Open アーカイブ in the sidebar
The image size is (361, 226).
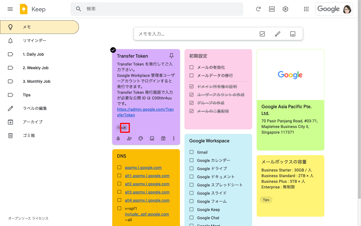[x=39, y=122]
